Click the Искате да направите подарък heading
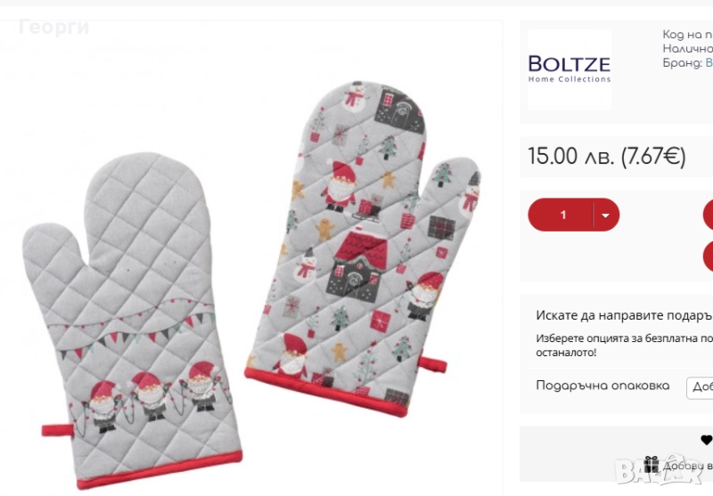The height and width of the screenshot is (496, 713). 623,315
